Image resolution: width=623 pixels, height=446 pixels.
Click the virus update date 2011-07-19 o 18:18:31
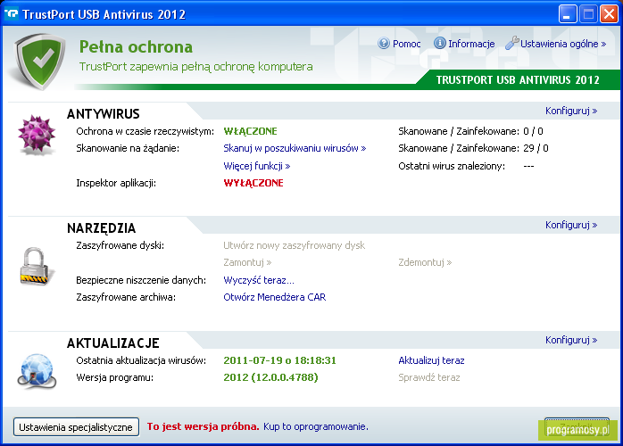[x=279, y=360]
